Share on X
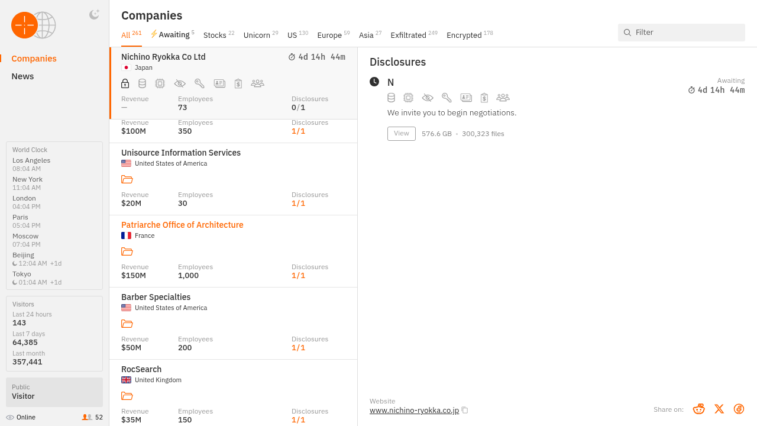The height and width of the screenshot is (426, 757). 719,409
